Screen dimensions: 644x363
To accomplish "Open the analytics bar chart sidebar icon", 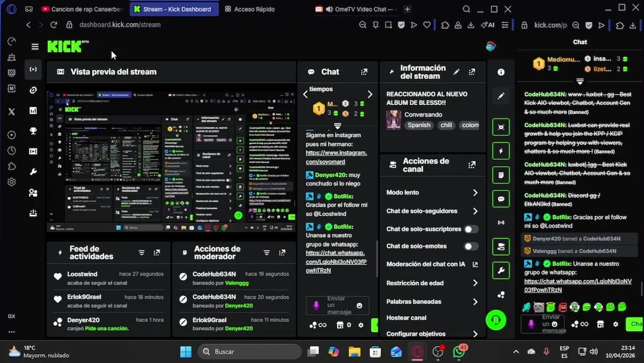I will [33, 110].
